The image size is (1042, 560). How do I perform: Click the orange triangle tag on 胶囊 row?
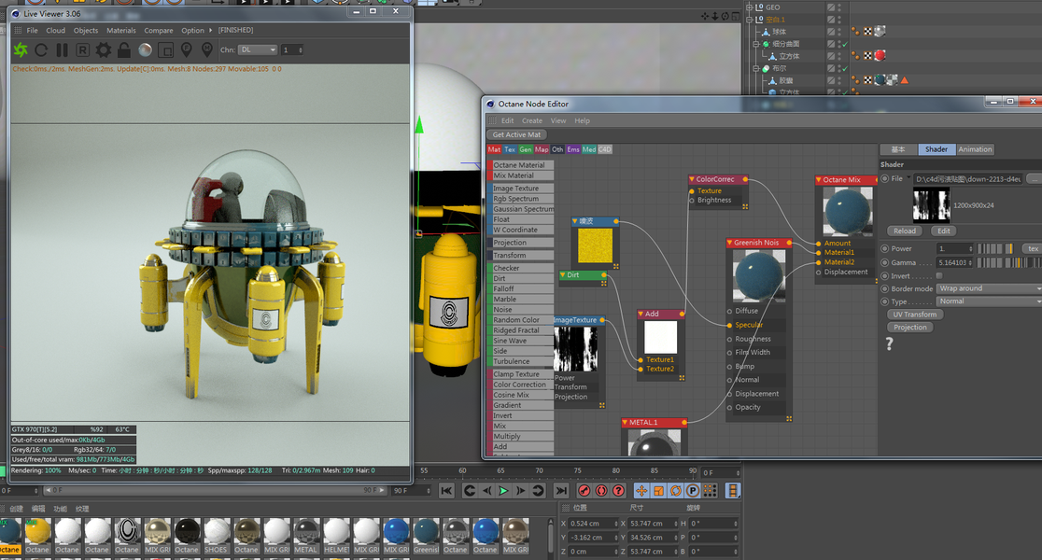pyautogui.click(x=904, y=80)
